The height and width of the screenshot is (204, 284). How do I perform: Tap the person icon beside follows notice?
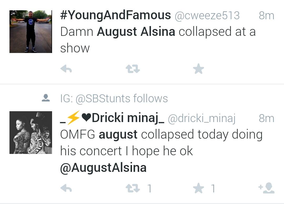(46, 98)
